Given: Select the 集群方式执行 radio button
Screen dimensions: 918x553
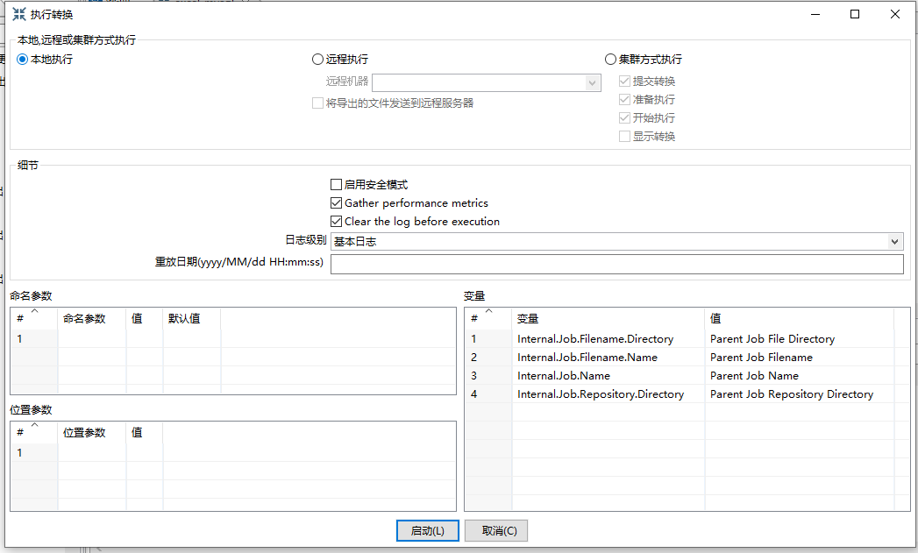Looking at the screenshot, I should pyautogui.click(x=610, y=59).
